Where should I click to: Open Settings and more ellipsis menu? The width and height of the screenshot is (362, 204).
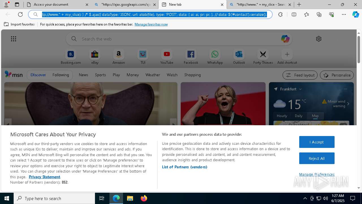point(344,14)
